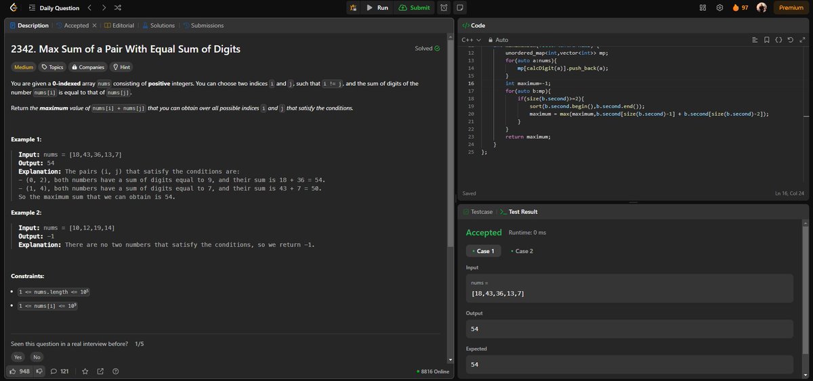The width and height of the screenshot is (813, 381).
Task: Open the C++ language dropdown
Action: 471,40
